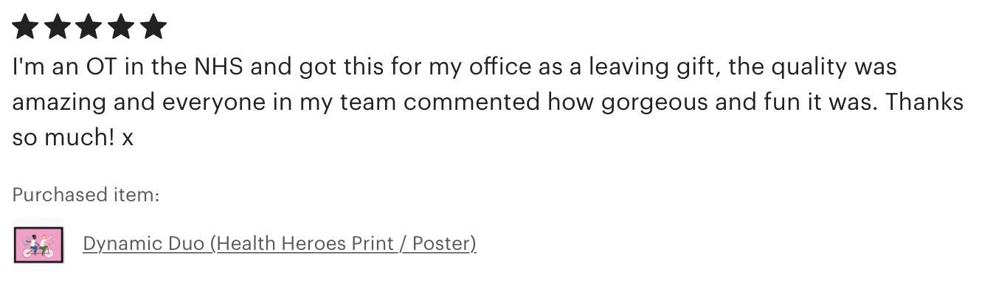Click the "so much! x" closing line
The image size is (993, 289).
click(72, 136)
